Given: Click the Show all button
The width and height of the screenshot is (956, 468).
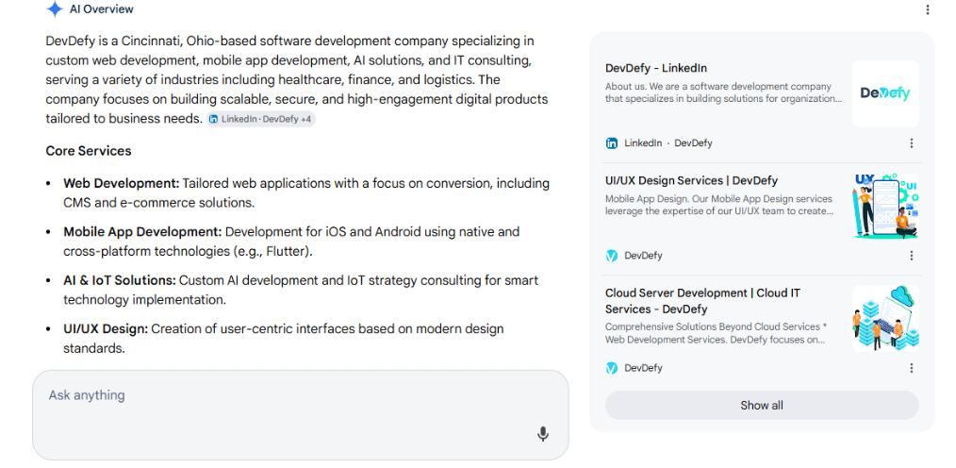Looking at the screenshot, I should click(762, 406).
